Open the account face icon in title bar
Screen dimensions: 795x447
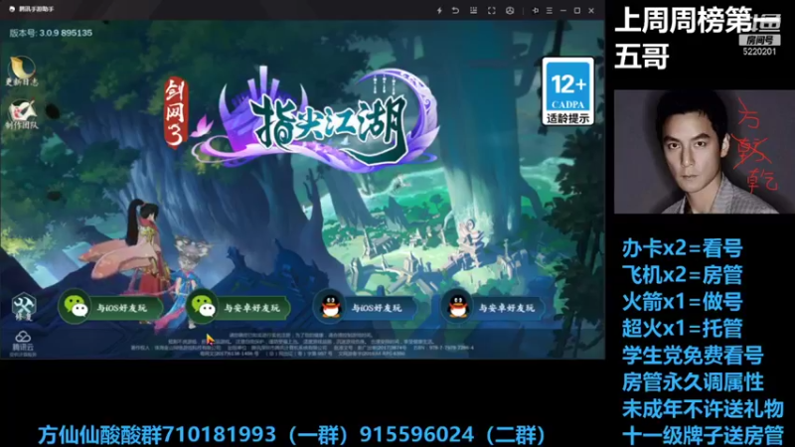click(510, 10)
